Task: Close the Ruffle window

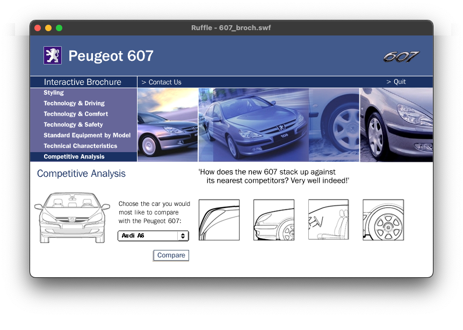Action: (38, 28)
